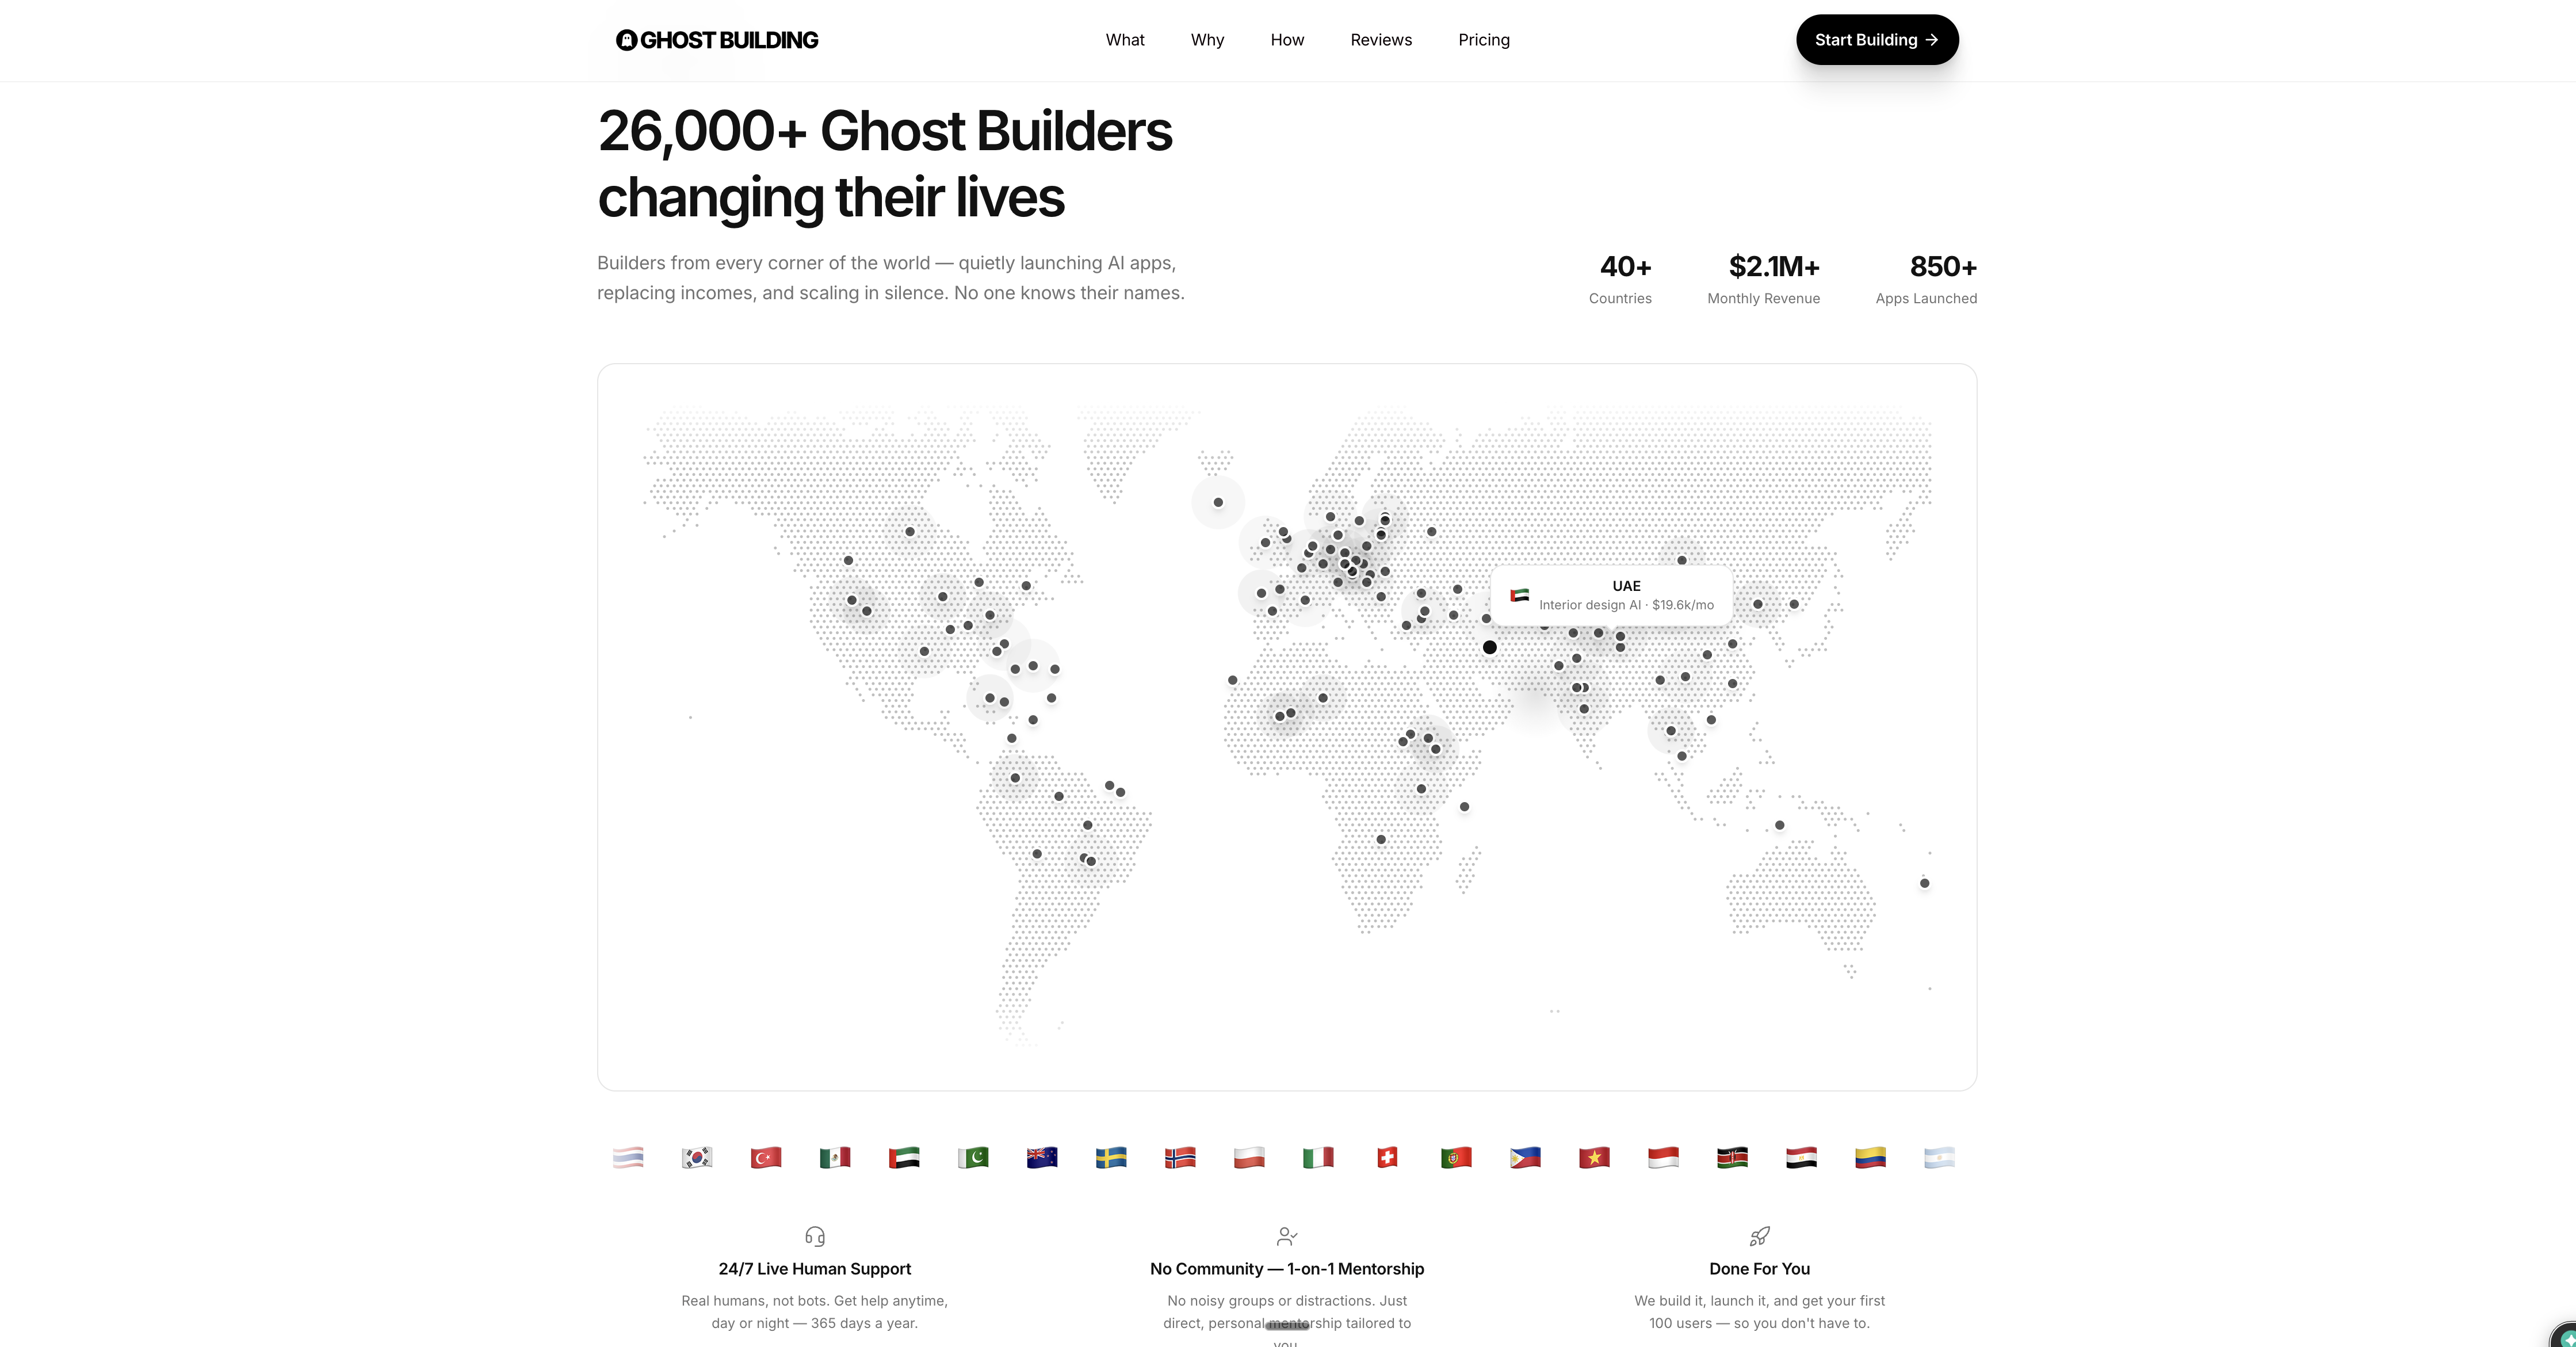The image size is (2576, 1347).
Task: Click the Switzerland flag icon
Action: pos(1387,1157)
